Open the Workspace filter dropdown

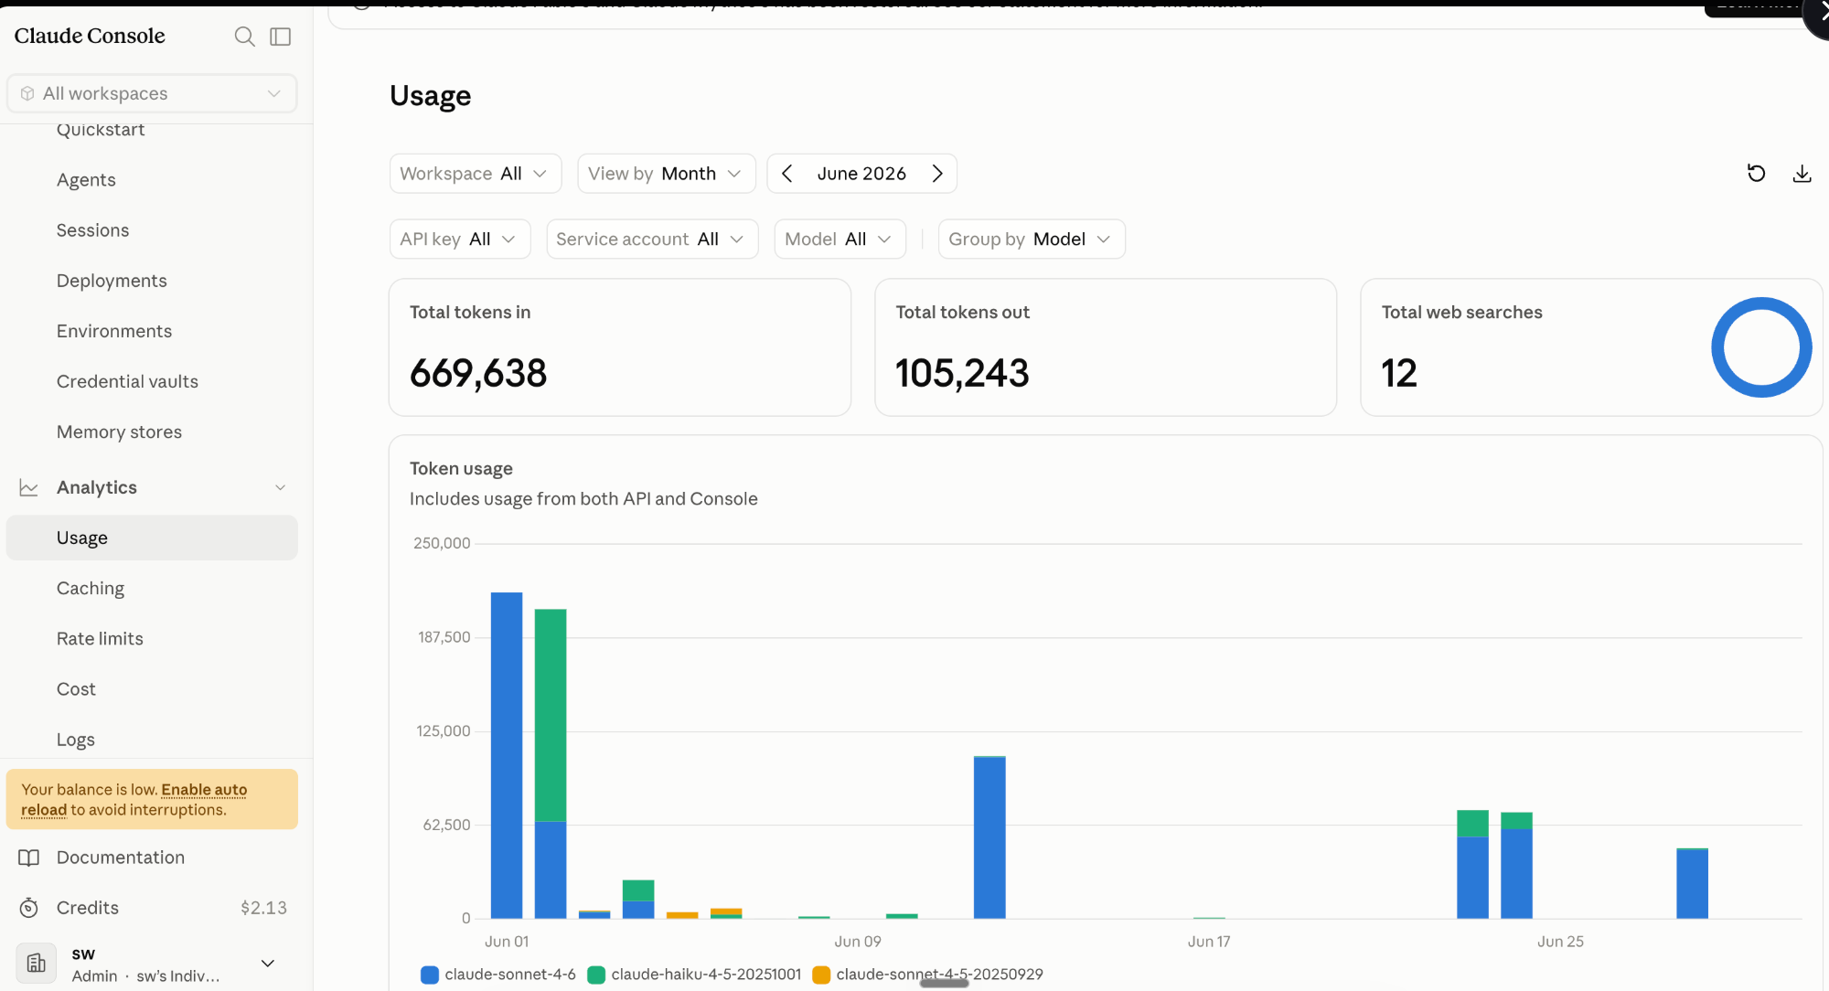point(476,174)
